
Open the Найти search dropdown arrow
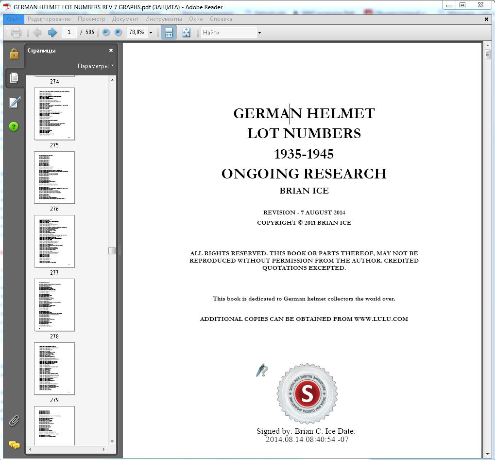point(259,33)
